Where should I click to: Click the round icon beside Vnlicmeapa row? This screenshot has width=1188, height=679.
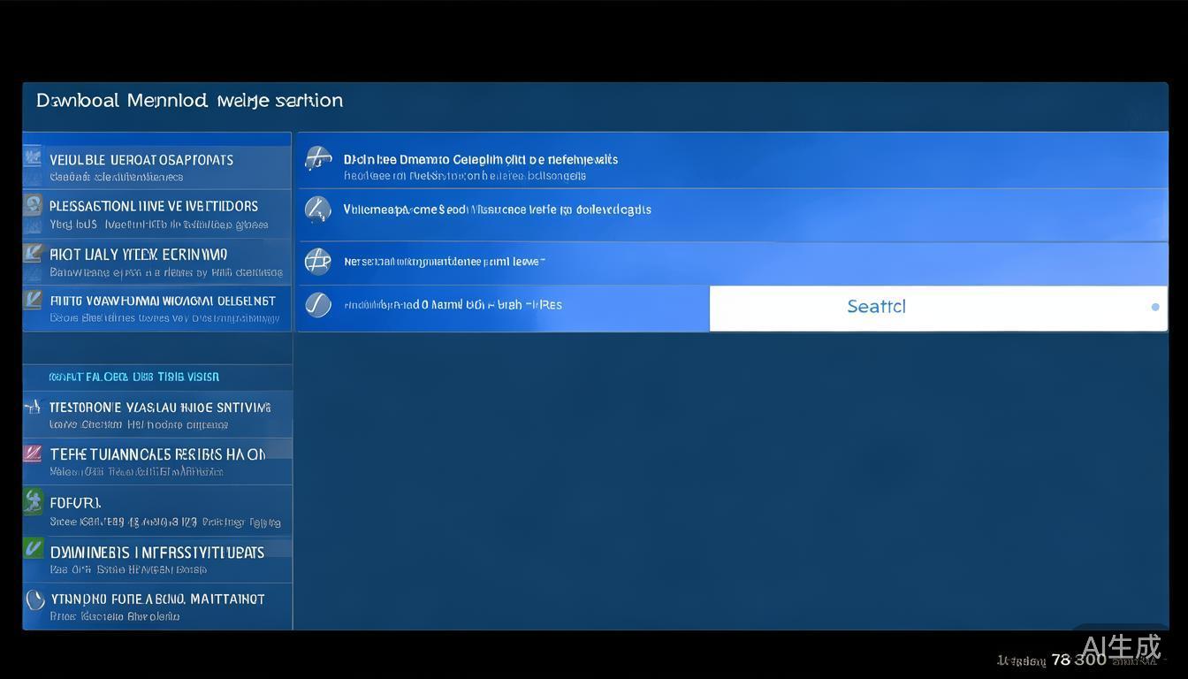click(317, 210)
